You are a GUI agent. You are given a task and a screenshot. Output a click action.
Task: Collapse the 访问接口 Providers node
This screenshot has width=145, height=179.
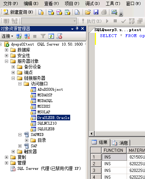pos(20,84)
